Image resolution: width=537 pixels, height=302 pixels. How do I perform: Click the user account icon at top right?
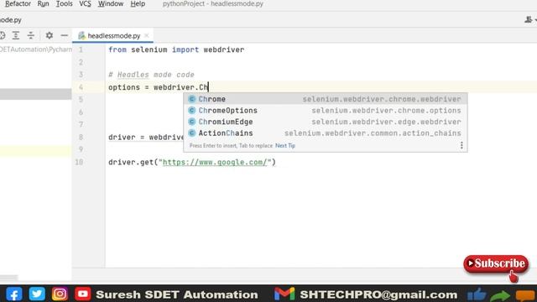[x=529, y=20]
